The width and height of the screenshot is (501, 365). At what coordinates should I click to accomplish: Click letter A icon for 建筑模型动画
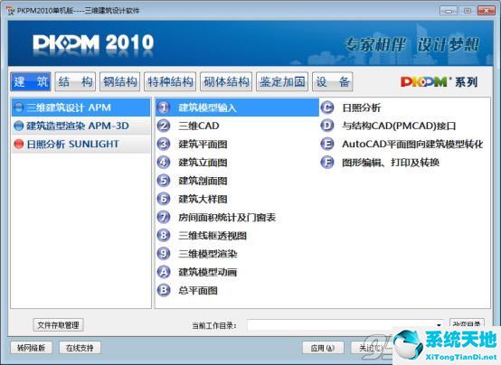click(x=164, y=272)
